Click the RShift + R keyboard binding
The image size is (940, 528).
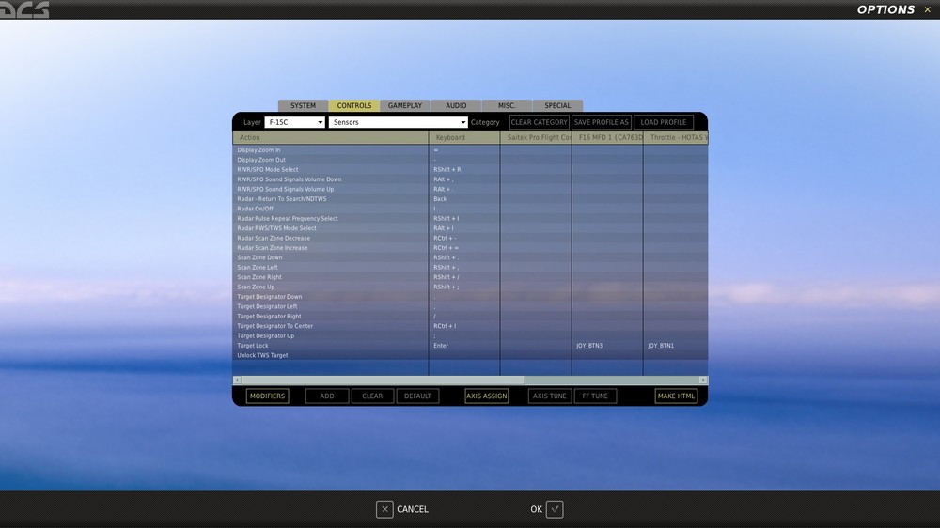(464, 170)
